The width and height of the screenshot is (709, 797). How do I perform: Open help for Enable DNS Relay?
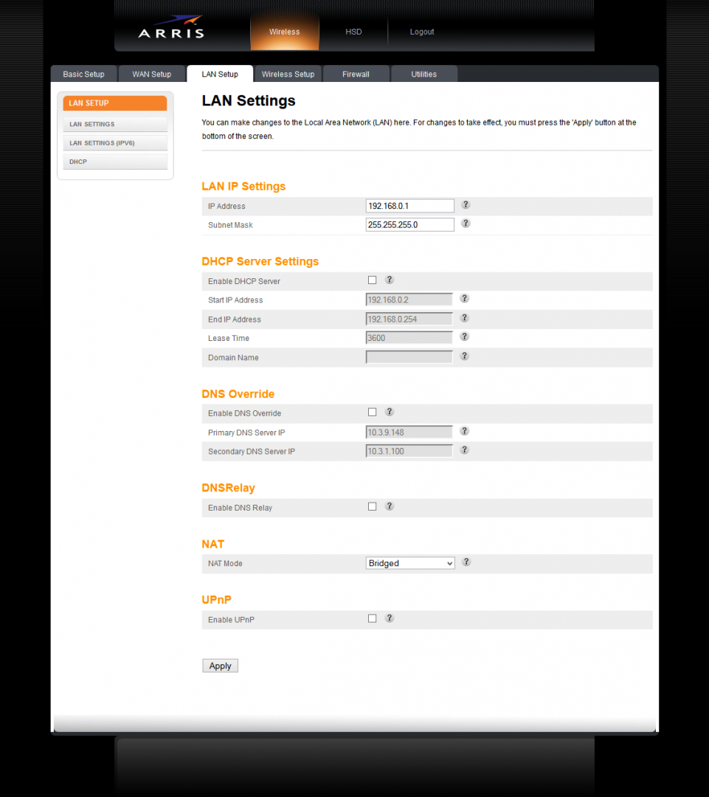point(390,506)
